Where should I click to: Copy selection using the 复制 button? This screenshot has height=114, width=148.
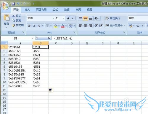(17, 20)
